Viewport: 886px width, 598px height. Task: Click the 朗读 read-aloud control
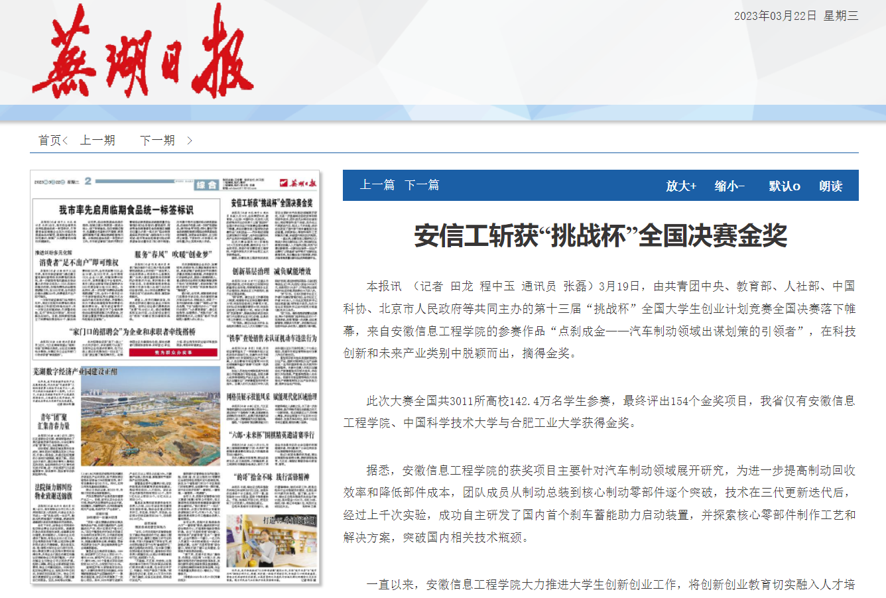(x=831, y=186)
